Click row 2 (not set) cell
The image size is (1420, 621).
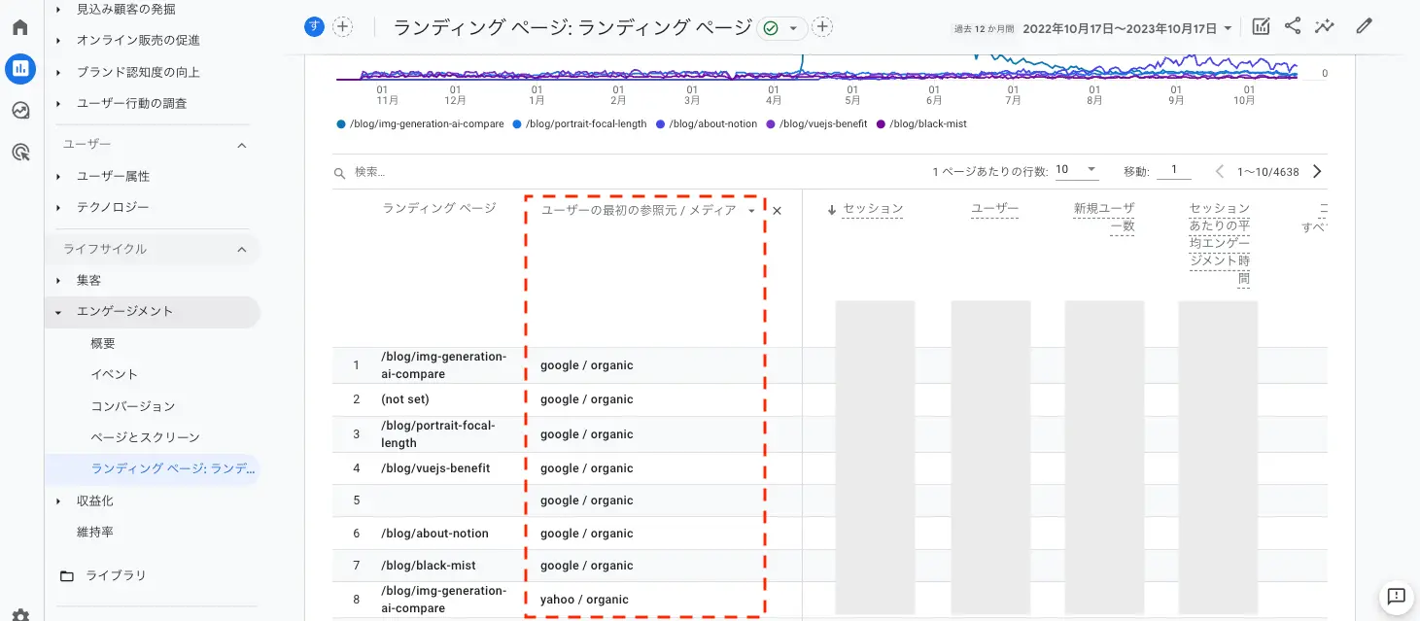(x=405, y=399)
